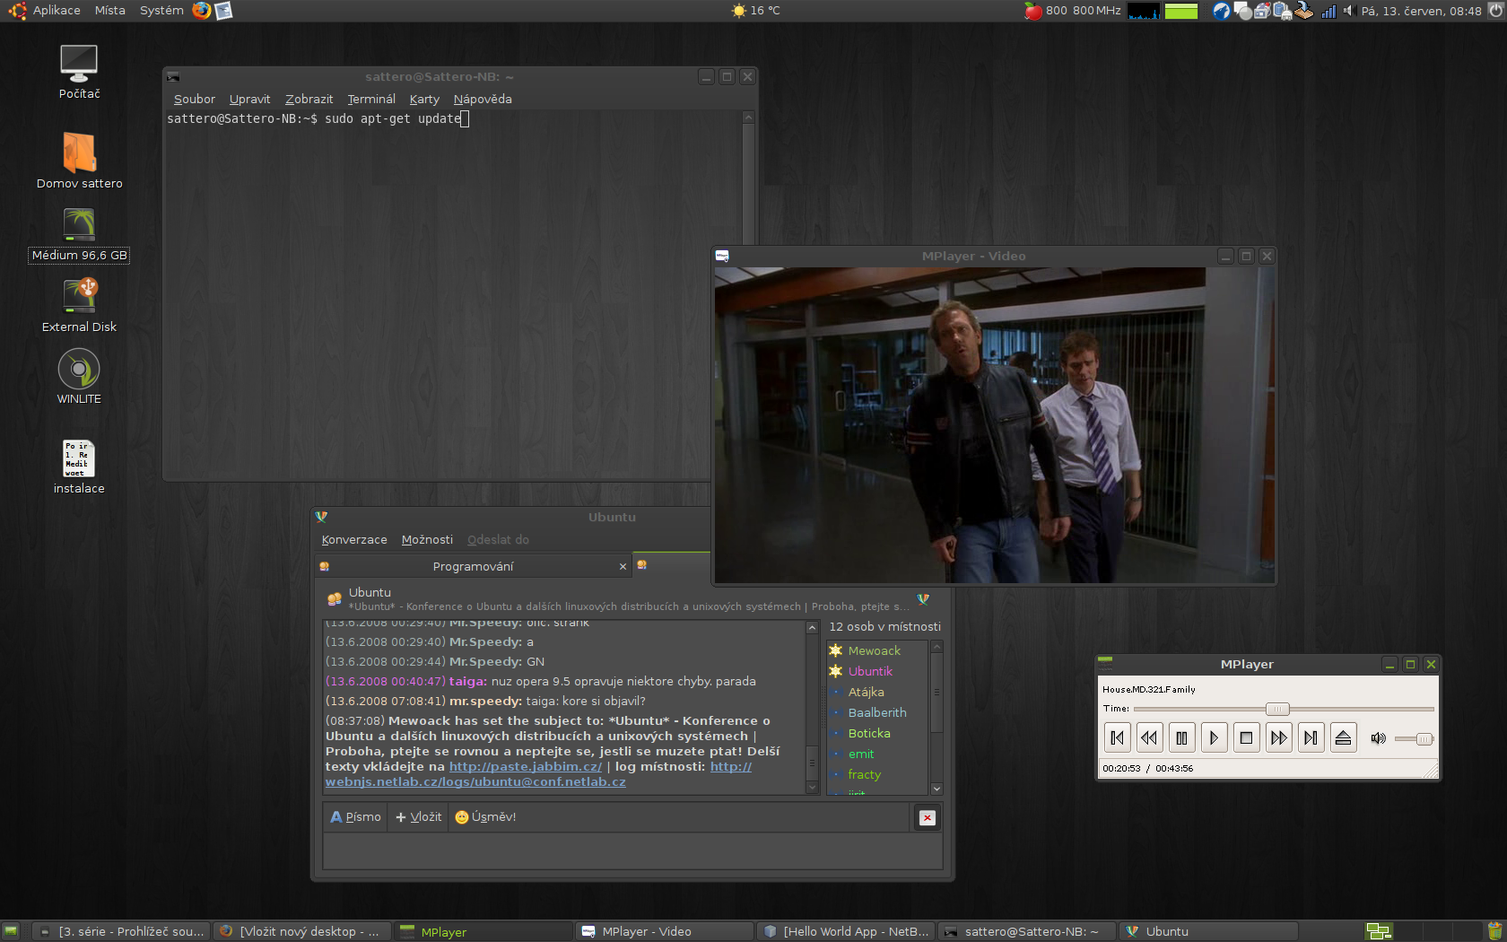
Task: Skip to next track in MPlayer
Action: click(x=1311, y=737)
